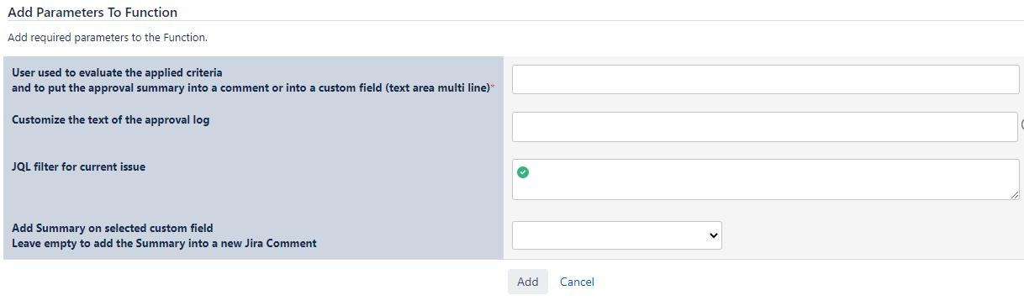Click the Cancel link
This screenshot has width=1024, height=306.
tap(577, 282)
